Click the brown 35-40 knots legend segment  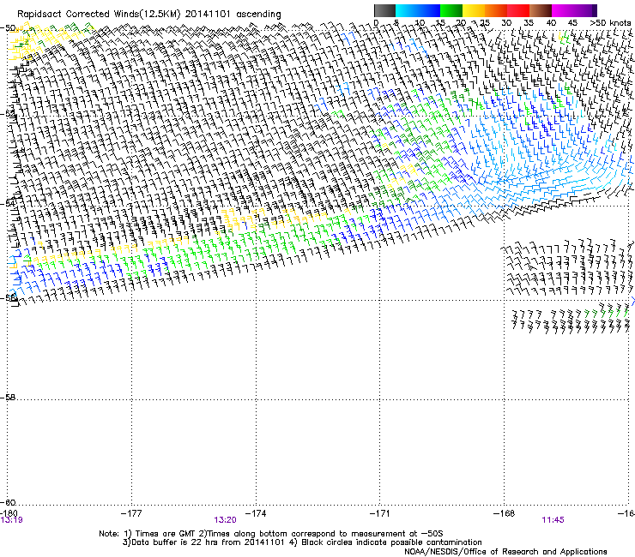(541, 10)
